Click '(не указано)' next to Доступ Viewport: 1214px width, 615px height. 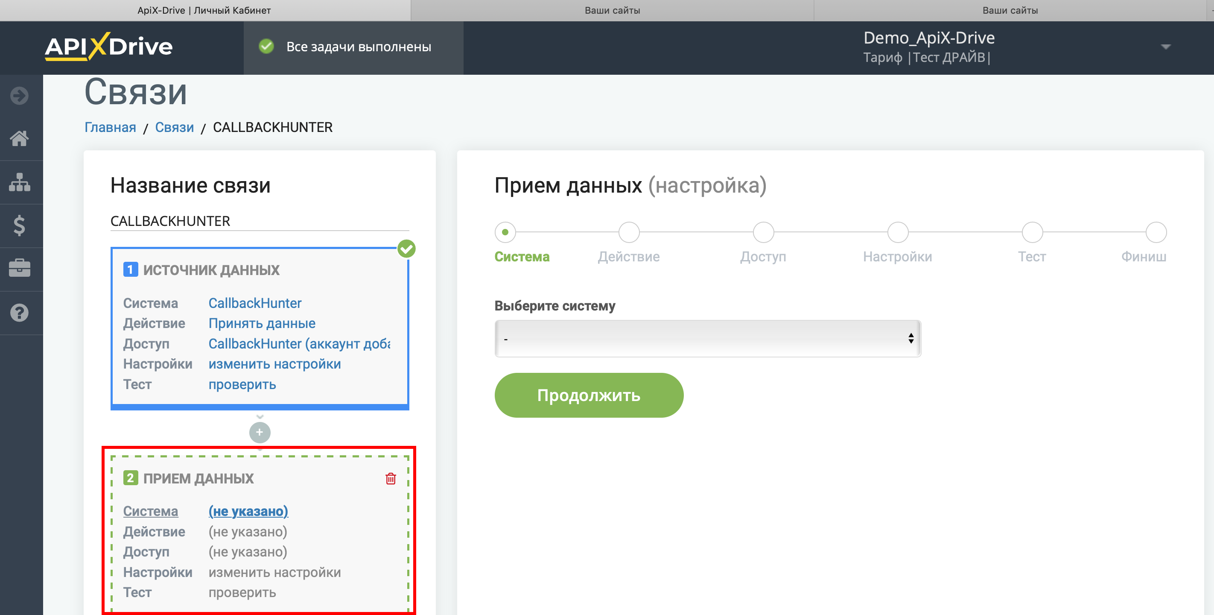coord(248,552)
